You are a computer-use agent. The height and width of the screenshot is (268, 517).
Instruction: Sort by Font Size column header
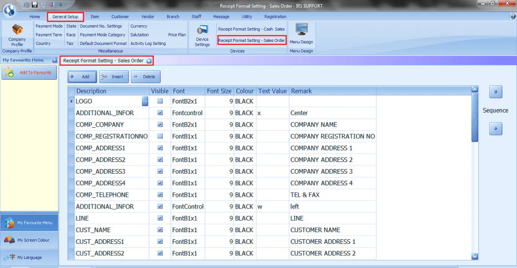pos(219,91)
